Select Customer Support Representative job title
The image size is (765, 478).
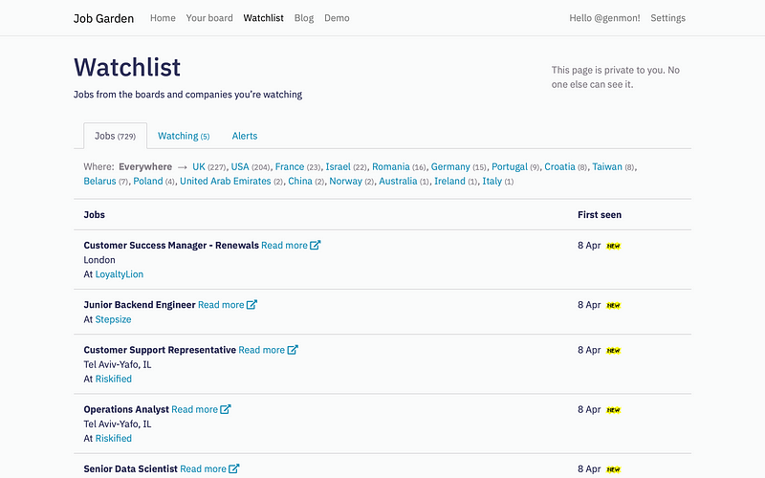click(x=160, y=350)
